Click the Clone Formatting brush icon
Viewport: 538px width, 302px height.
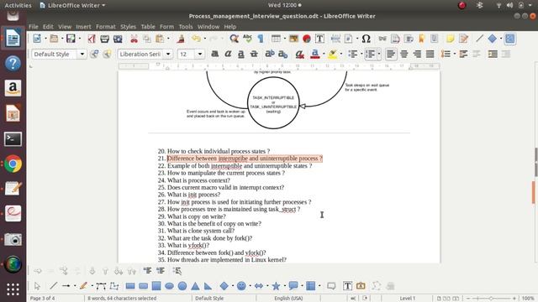[181, 39]
